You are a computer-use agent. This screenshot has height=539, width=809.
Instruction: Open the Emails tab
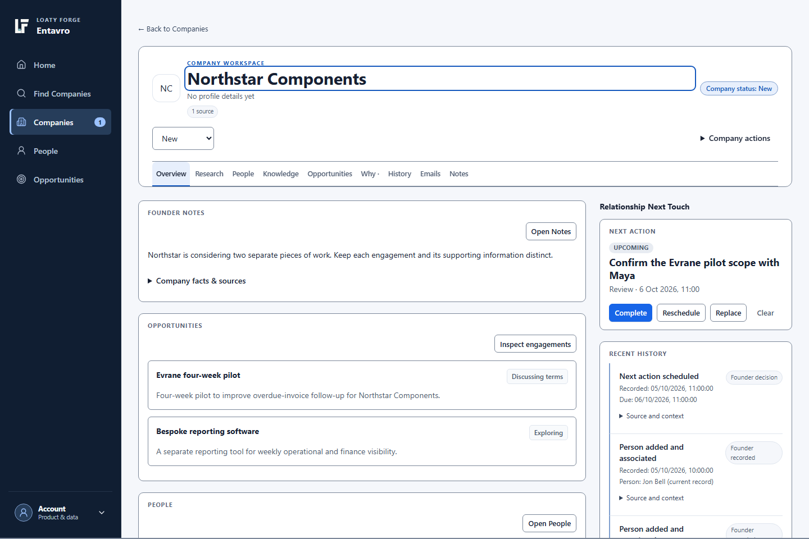(x=430, y=174)
